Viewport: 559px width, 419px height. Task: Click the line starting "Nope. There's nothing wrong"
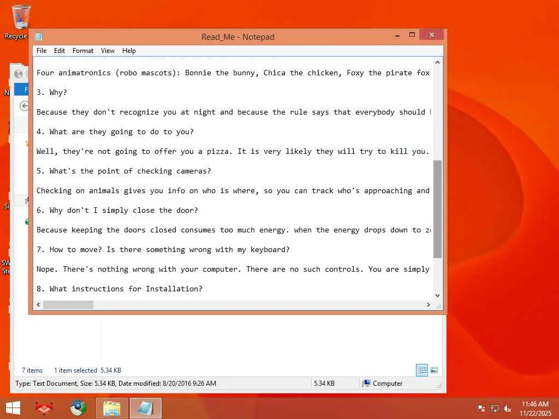point(233,269)
